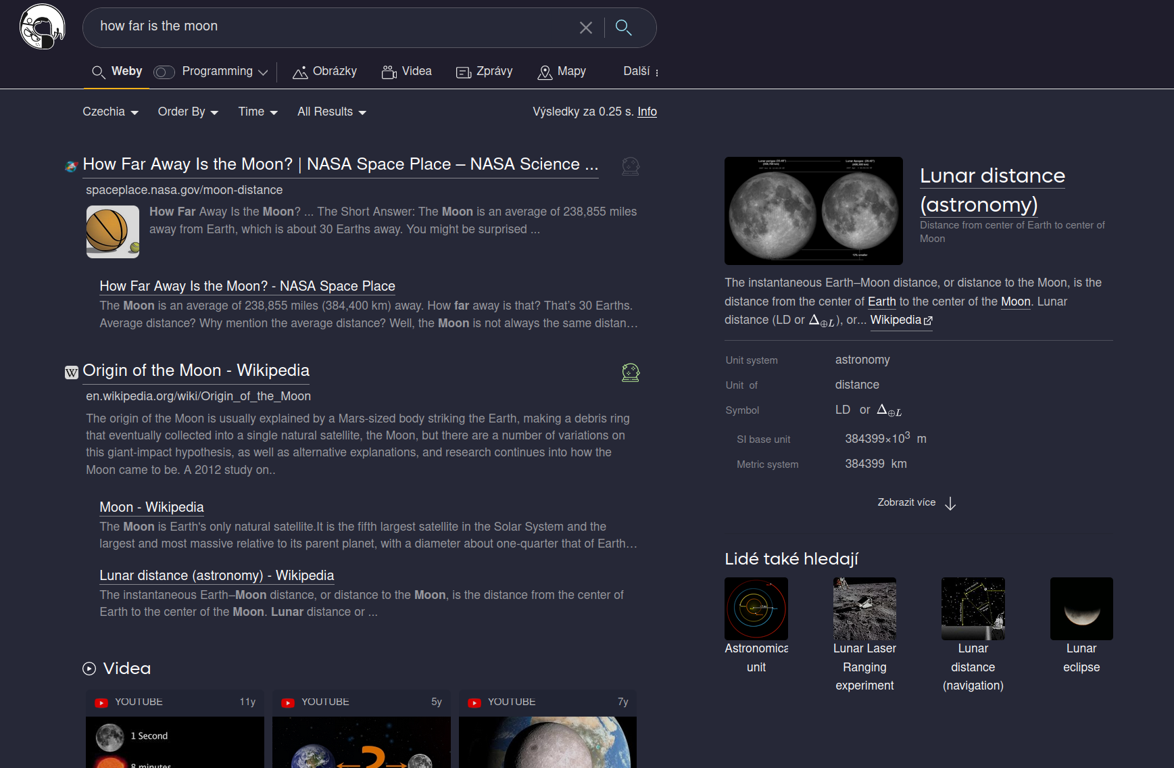Clear the search query with X icon
Viewport: 1174px width, 768px height.
tap(585, 28)
